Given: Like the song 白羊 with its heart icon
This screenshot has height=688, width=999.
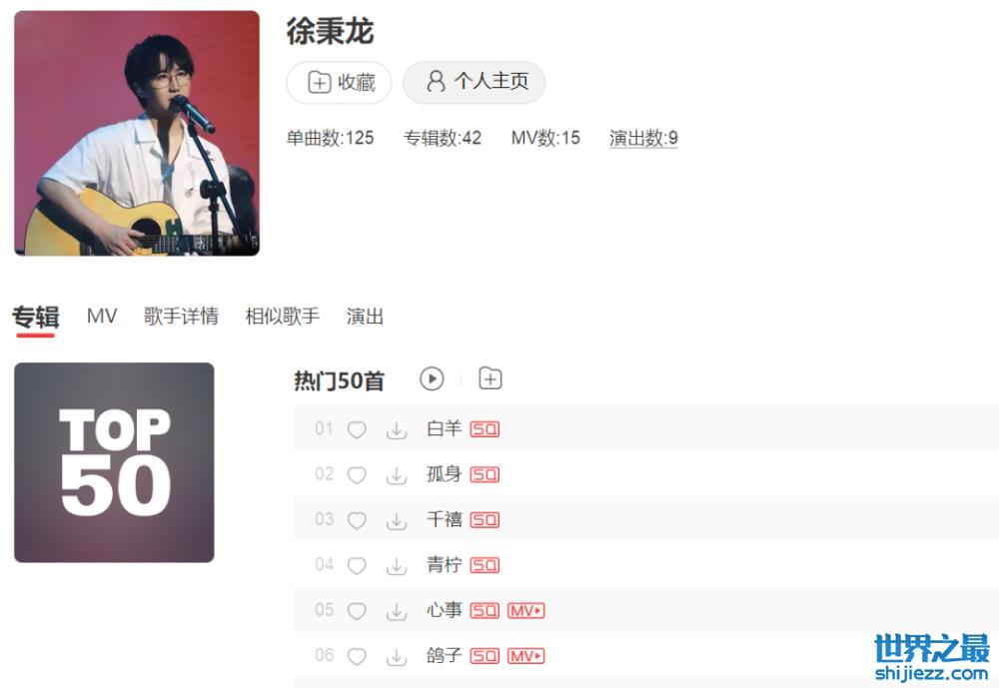Looking at the screenshot, I should pos(357,429).
